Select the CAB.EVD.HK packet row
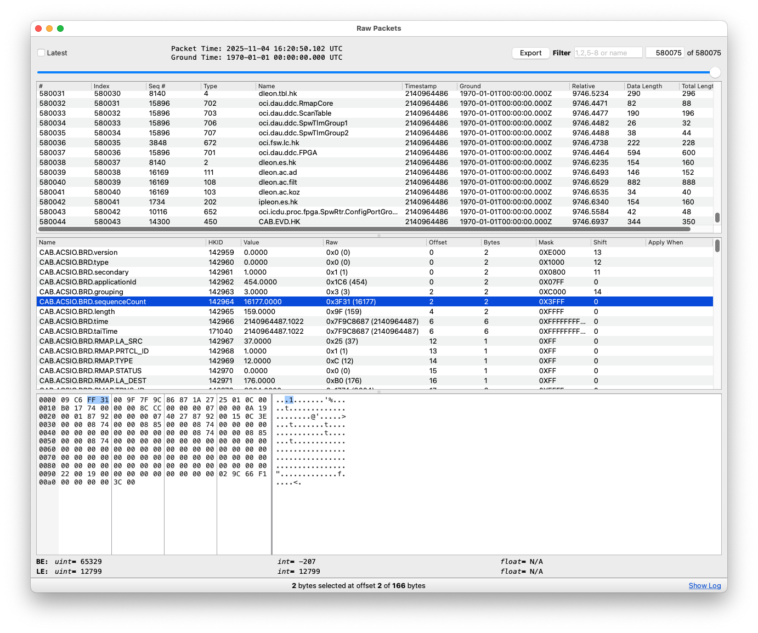 click(279, 222)
